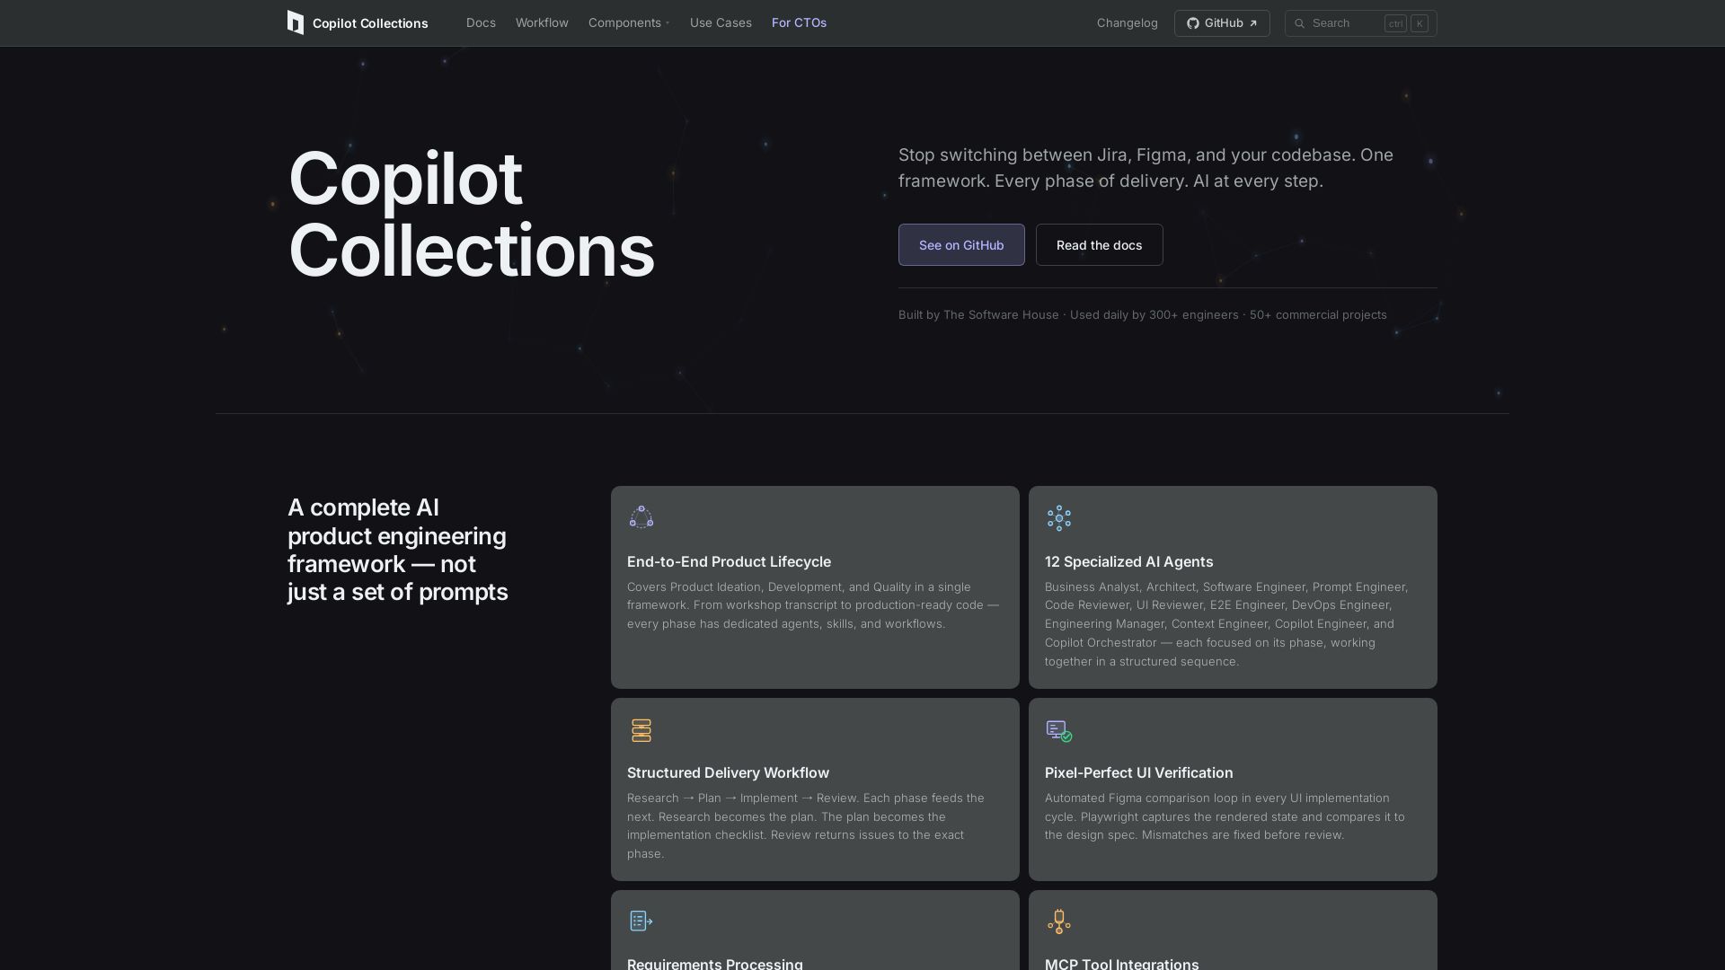Click the Requirements Processing document icon
The image size is (1725, 970).
pyautogui.click(x=641, y=921)
